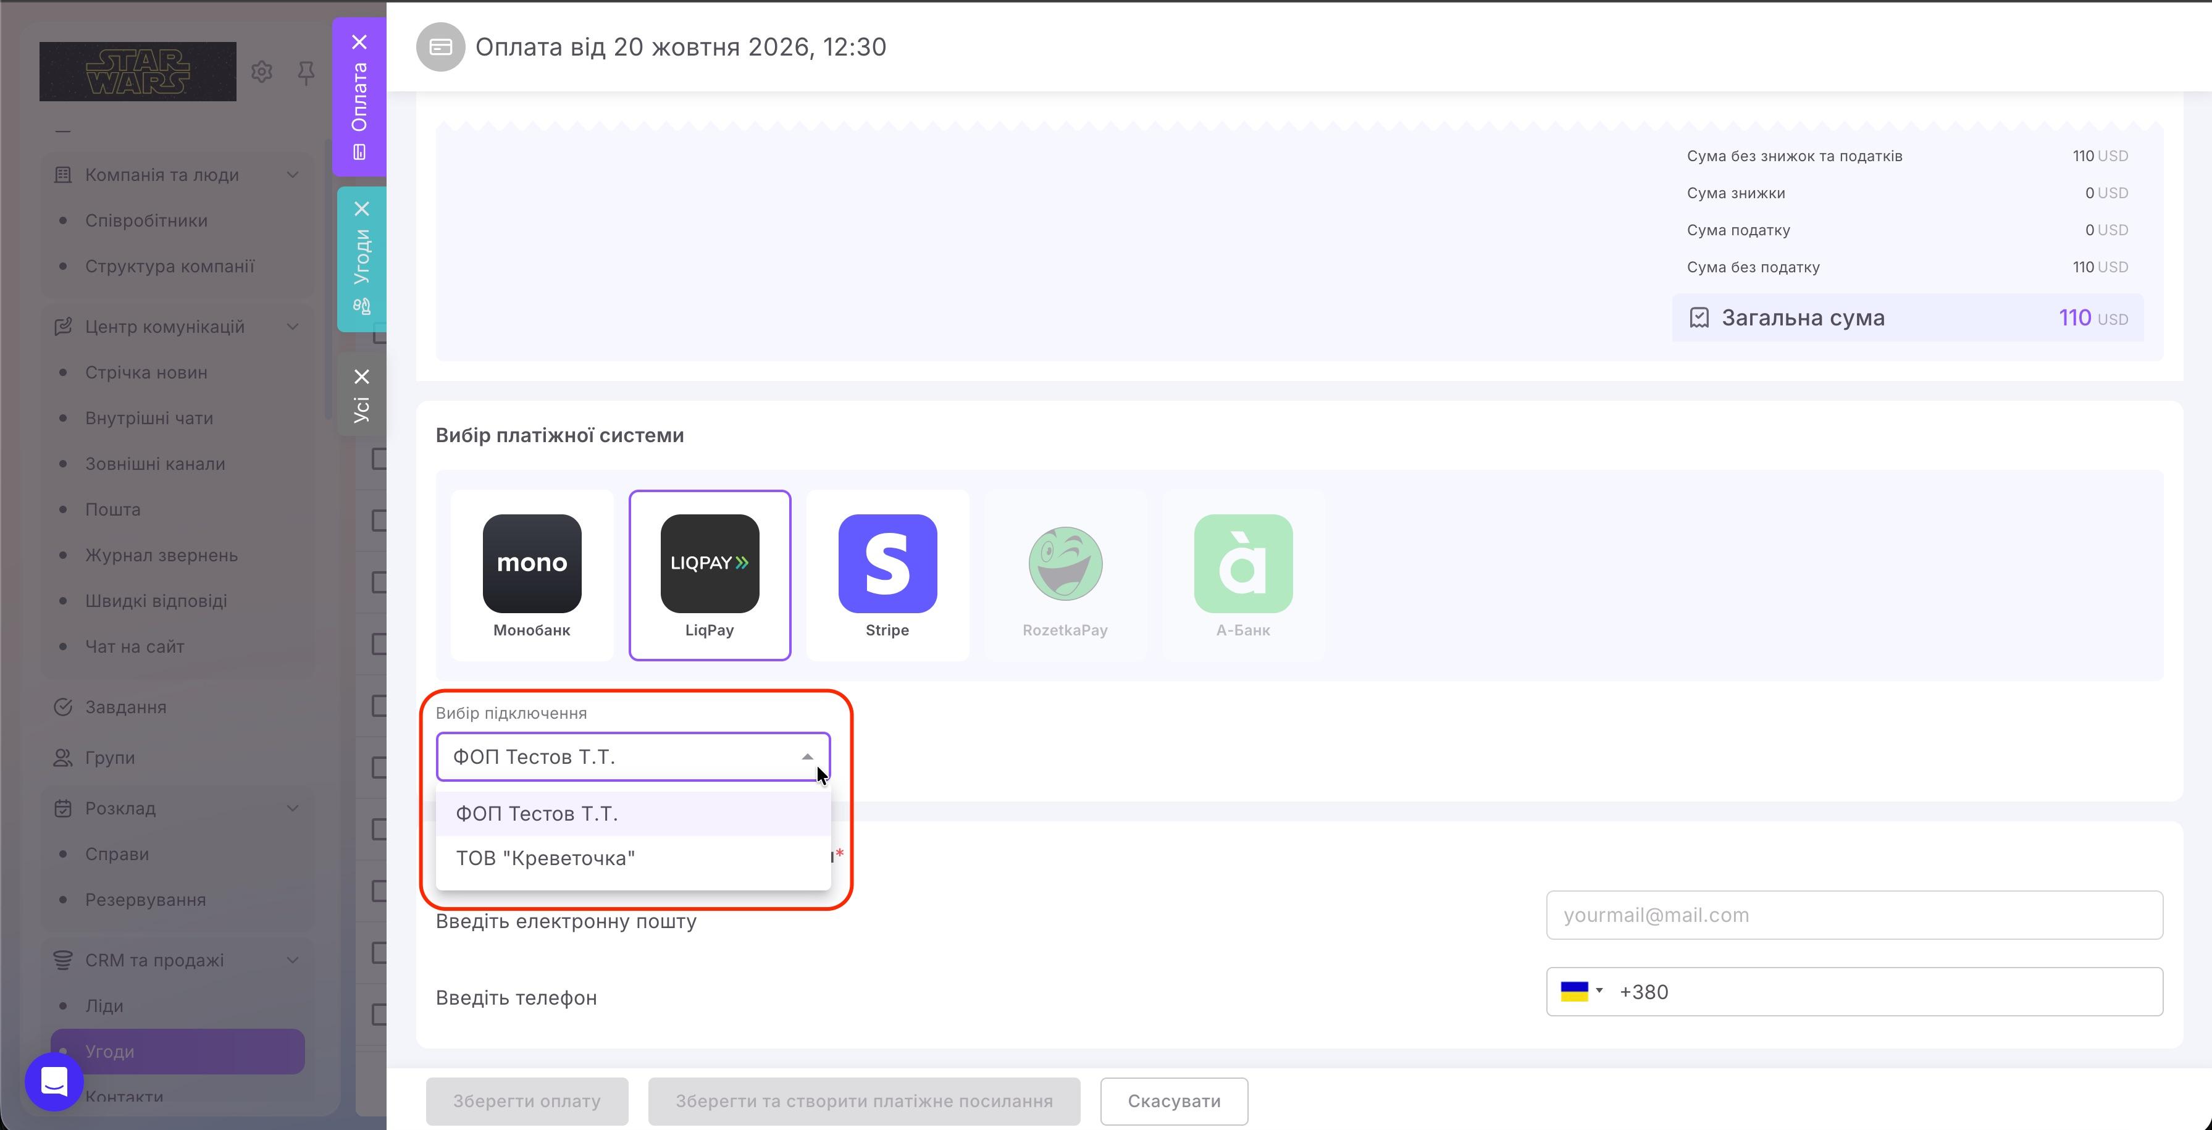The image size is (2212, 1130).
Task: Click the Скасувати button
Action: [x=1174, y=1101]
